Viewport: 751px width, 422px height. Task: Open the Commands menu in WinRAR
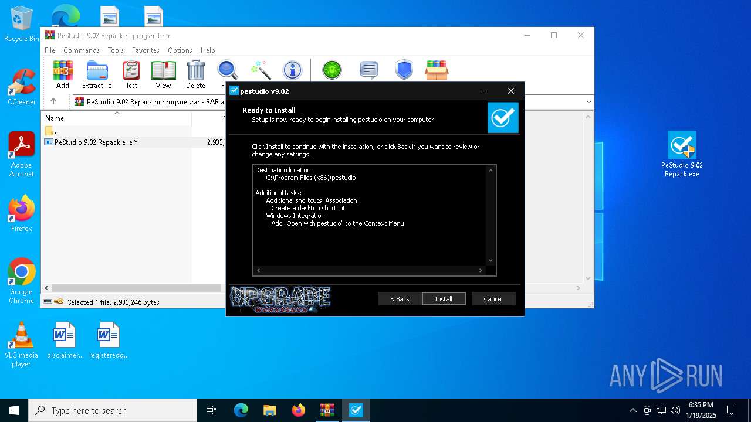(82, 50)
